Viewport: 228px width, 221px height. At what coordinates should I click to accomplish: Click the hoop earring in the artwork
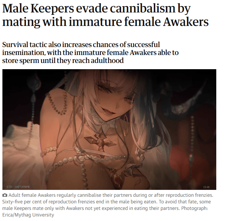pyautogui.click(x=126, y=126)
